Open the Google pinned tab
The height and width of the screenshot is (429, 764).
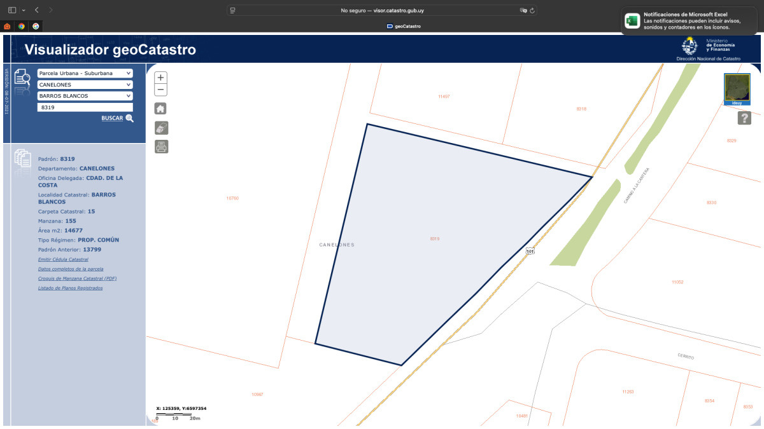click(x=36, y=26)
